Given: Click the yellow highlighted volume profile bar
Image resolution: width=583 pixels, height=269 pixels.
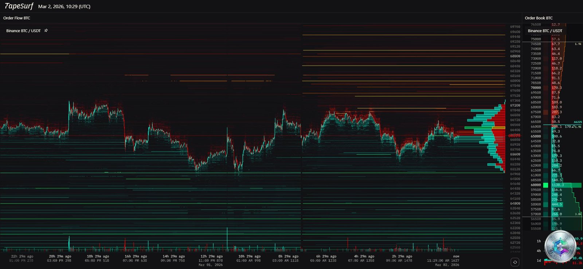Looking at the screenshot, I should point(498,128).
